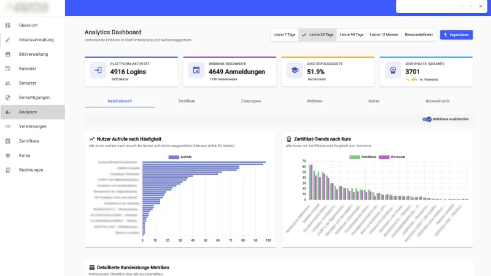
Task: Select the Letzte 90 Tage time range
Action: [x=352, y=35]
